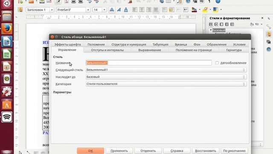The image size is (273, 154).
Task: Expand font size list arrow
Action: [104, 10]
